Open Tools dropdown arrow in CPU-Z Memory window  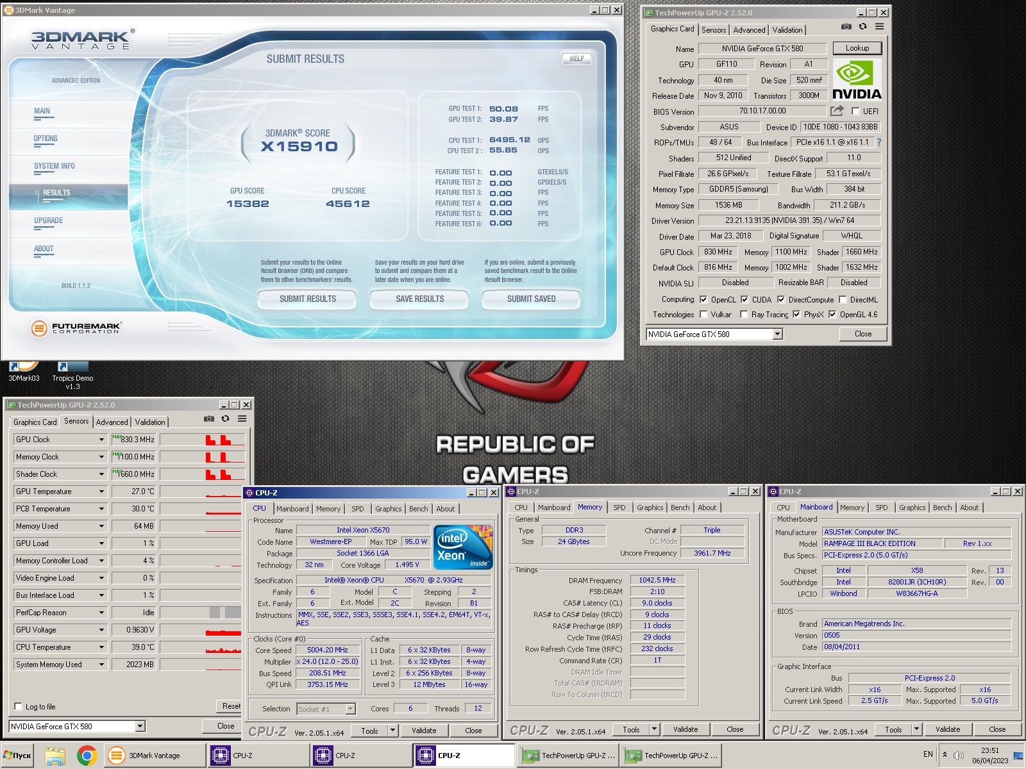coord(655,729)
